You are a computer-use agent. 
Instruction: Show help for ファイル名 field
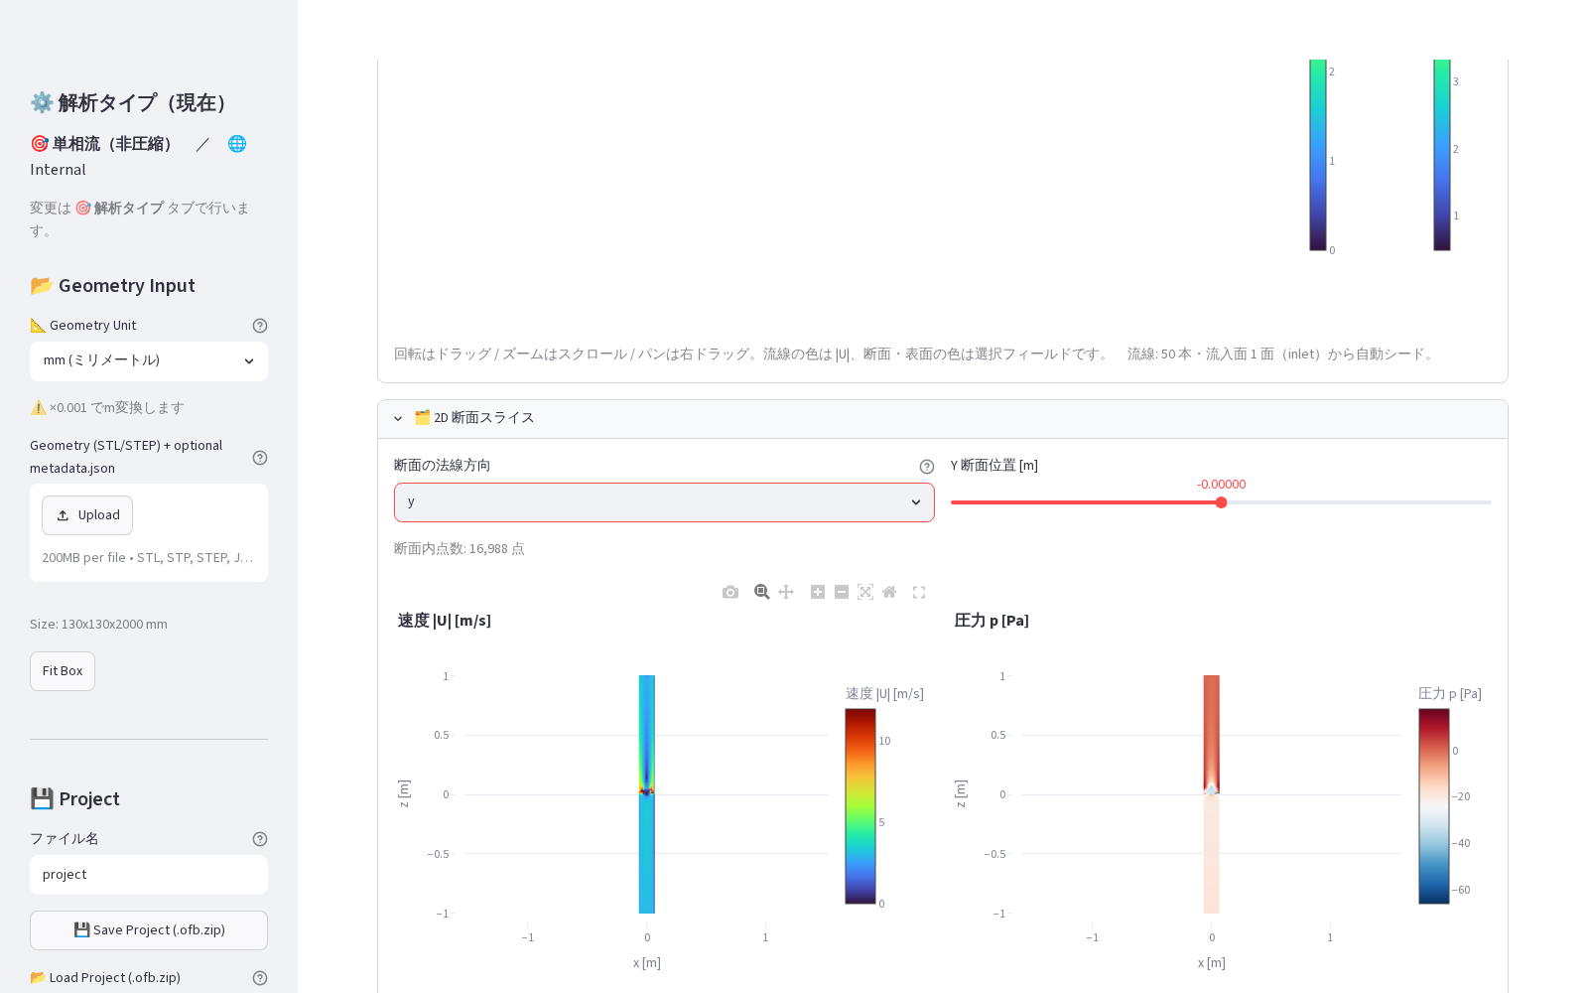coord(260,839)
